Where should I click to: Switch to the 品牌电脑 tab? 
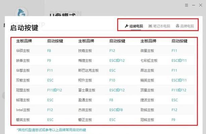click(x=185, y=26)
